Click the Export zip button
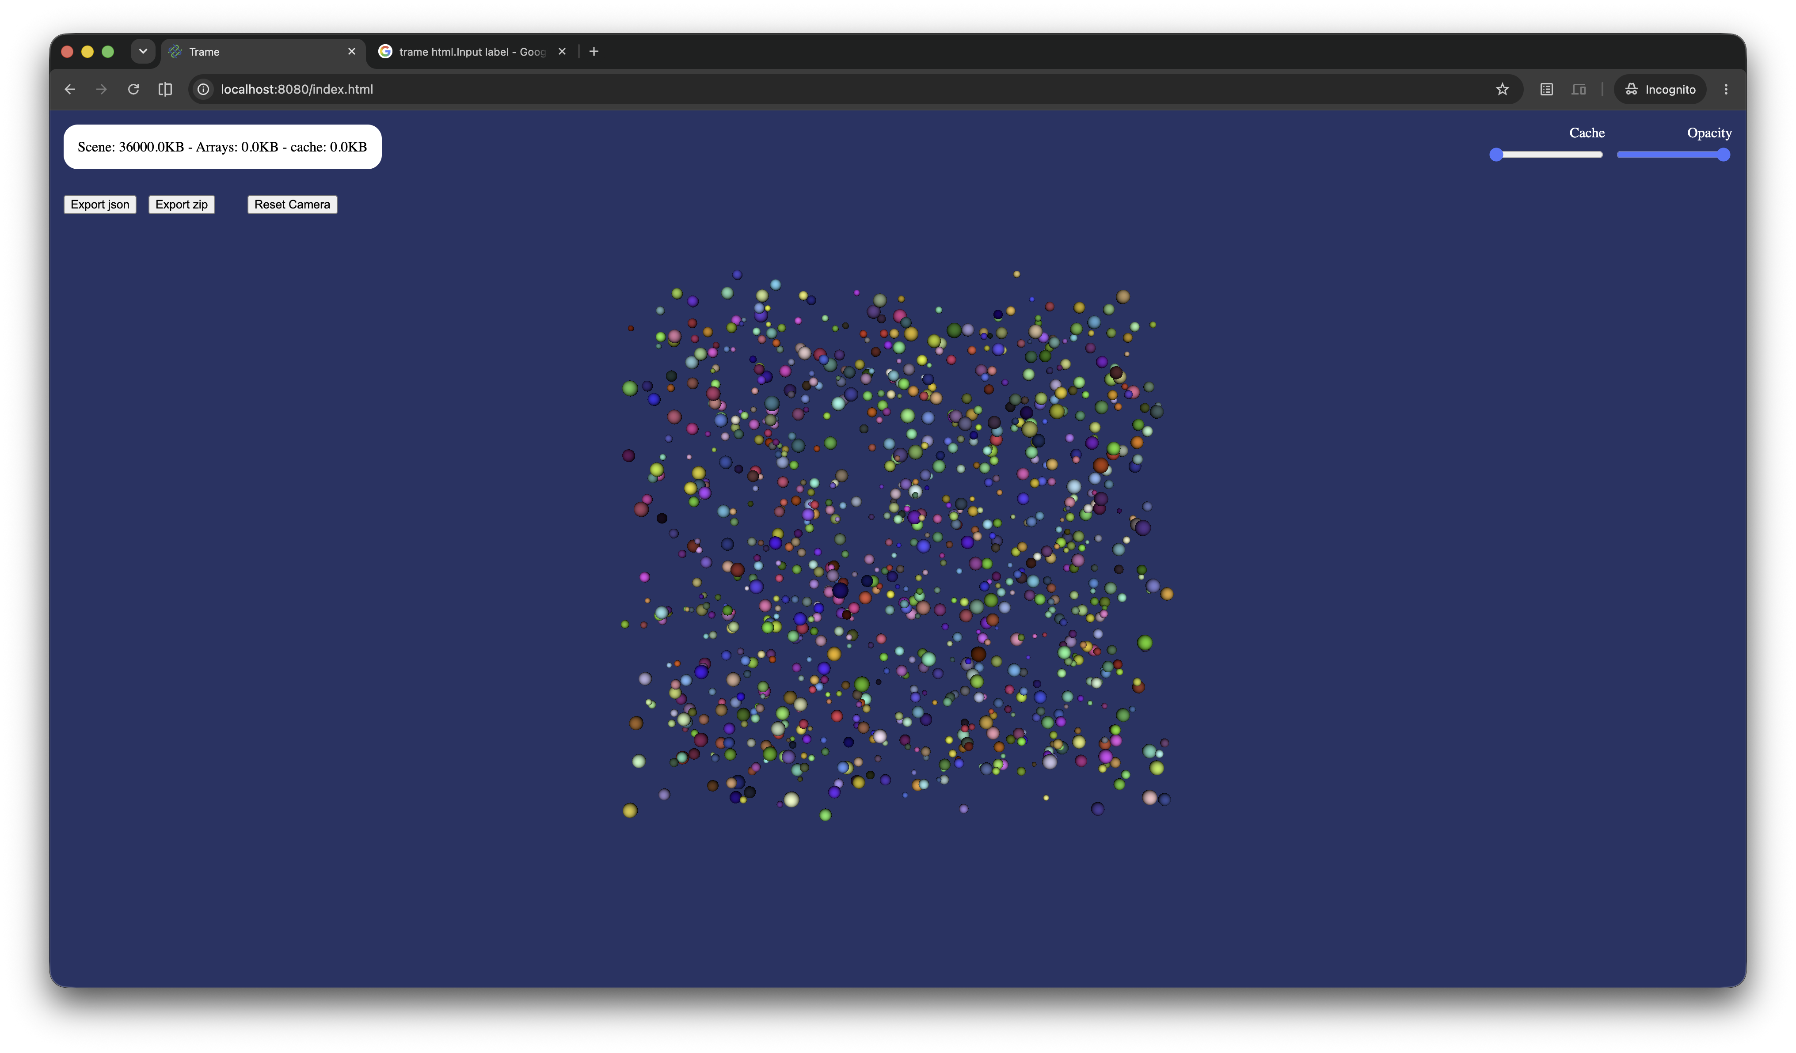1796x1053 pixels. tap(182, 205)
